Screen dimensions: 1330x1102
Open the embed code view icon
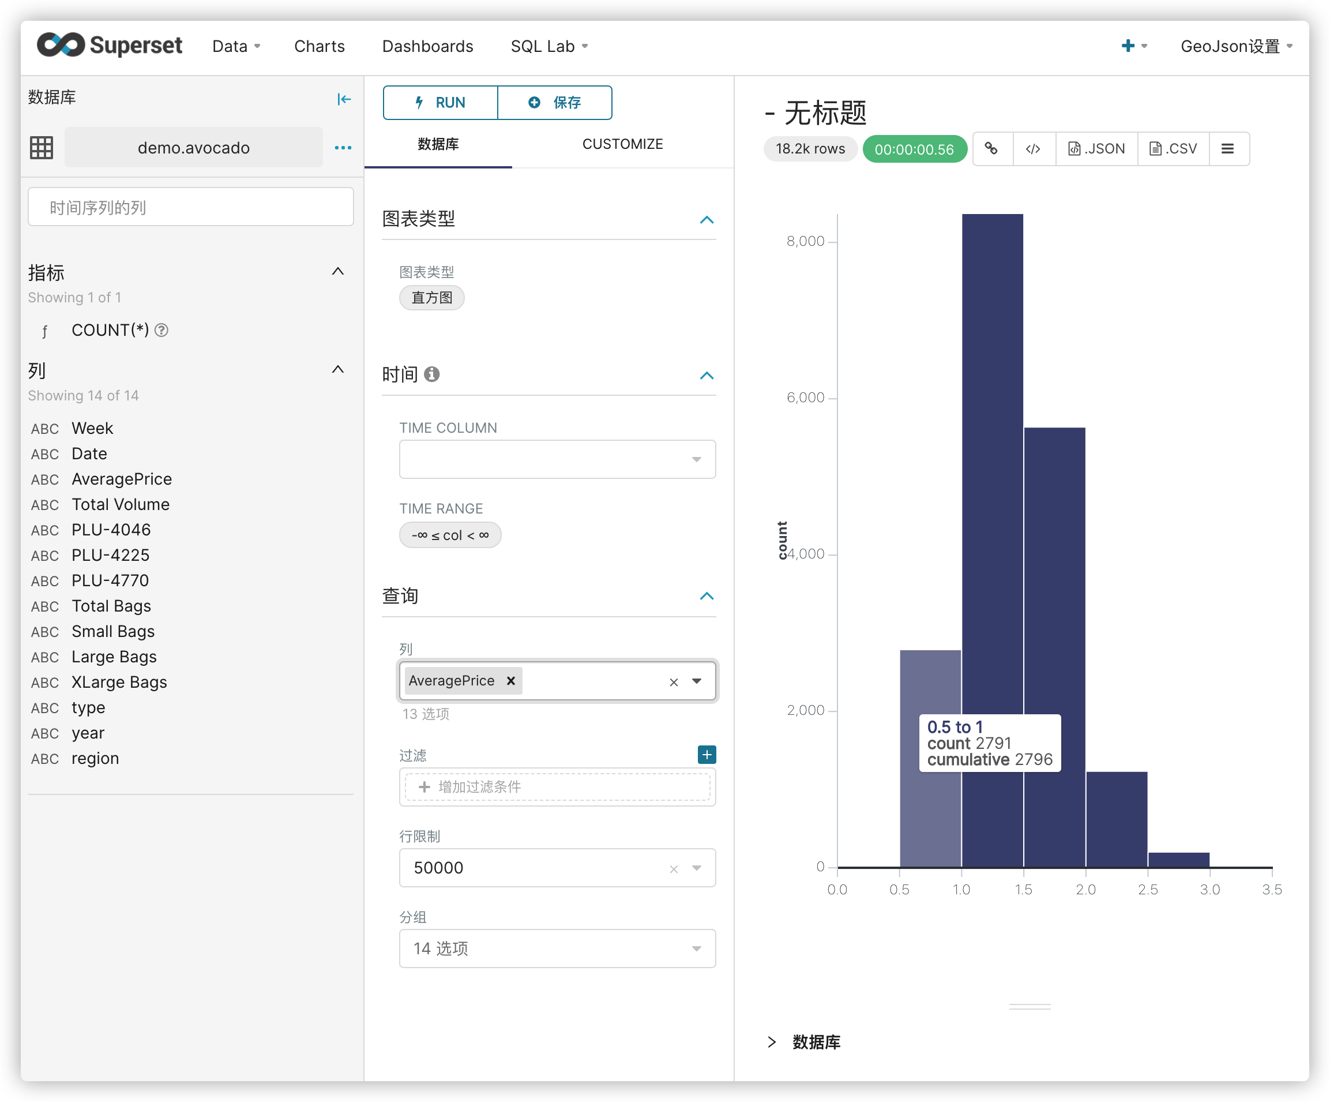[1034, 148]
